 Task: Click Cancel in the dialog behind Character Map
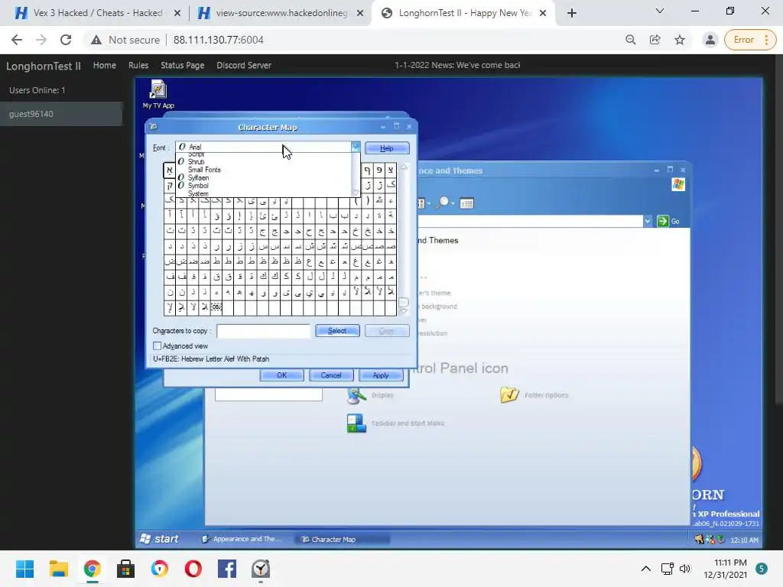pyautogui.click(x=331, y=375)
